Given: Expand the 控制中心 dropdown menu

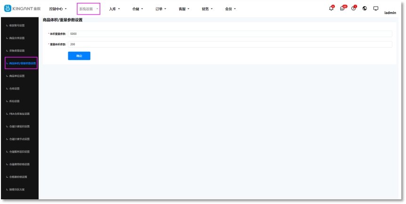Looking at the screenshot, I should [x=58, y=9].
